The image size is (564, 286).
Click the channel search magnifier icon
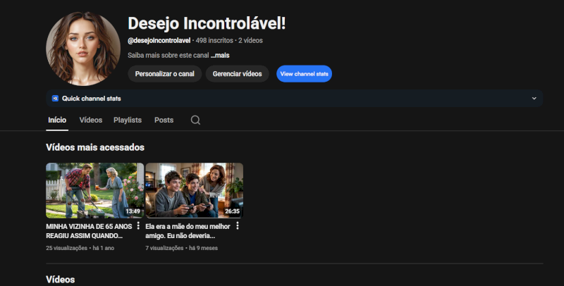[195, 120]
